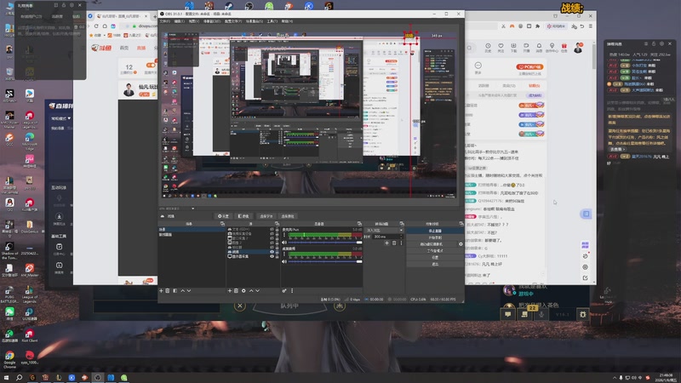Open Windows Start button on taskbar
This screenshot has height=383, width=681.
point(6,377)
